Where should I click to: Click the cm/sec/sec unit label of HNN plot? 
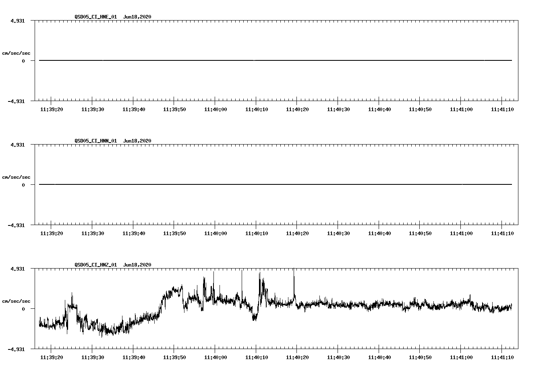[16, 177]
